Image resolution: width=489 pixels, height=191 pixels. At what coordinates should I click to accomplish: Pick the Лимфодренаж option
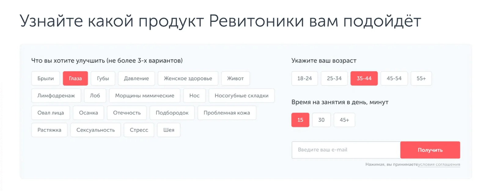tap(56, 95)
